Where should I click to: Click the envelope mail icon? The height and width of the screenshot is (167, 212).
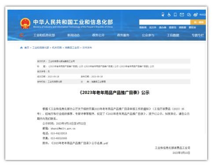coord(182,14)
